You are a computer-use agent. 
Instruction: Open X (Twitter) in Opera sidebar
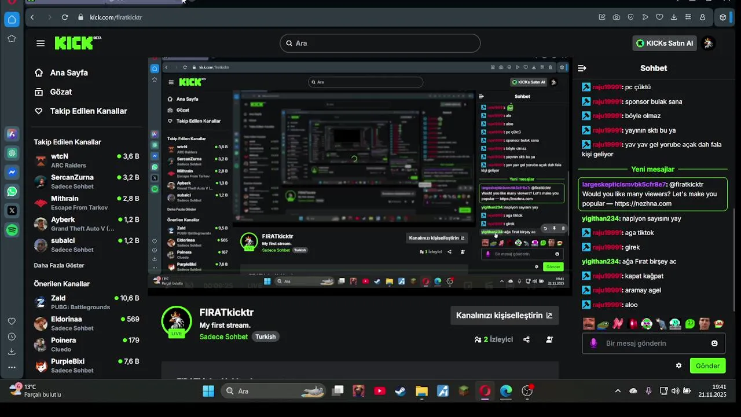pos(12,211)
